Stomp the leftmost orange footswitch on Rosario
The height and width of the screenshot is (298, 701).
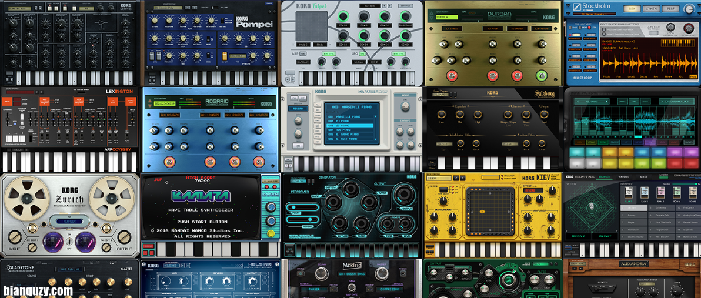(169, 162)
